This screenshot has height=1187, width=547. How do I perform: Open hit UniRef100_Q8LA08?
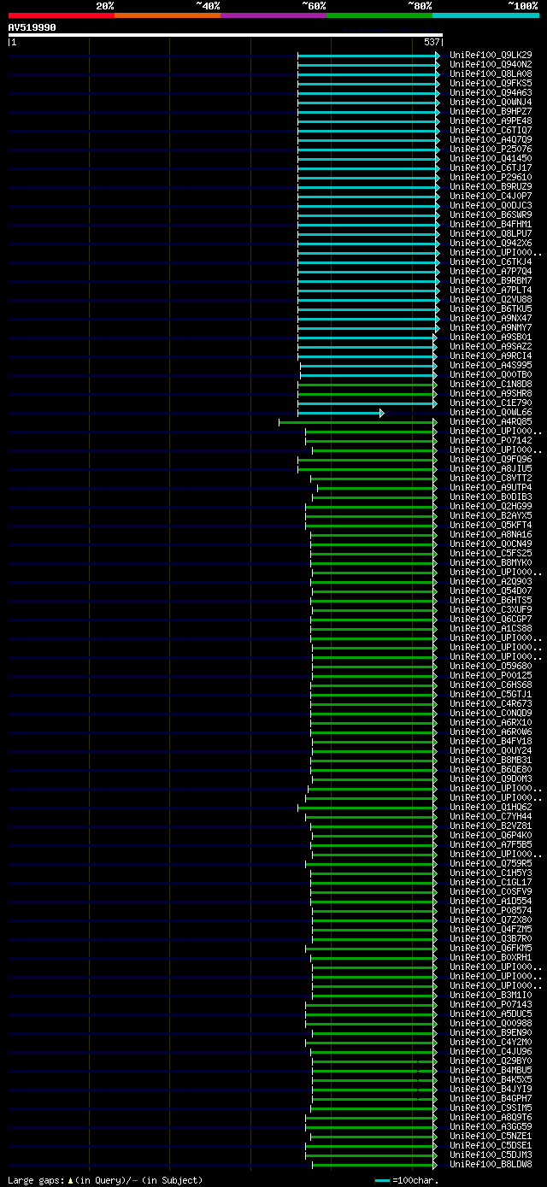pyautogui.click(x=491, y=73)
